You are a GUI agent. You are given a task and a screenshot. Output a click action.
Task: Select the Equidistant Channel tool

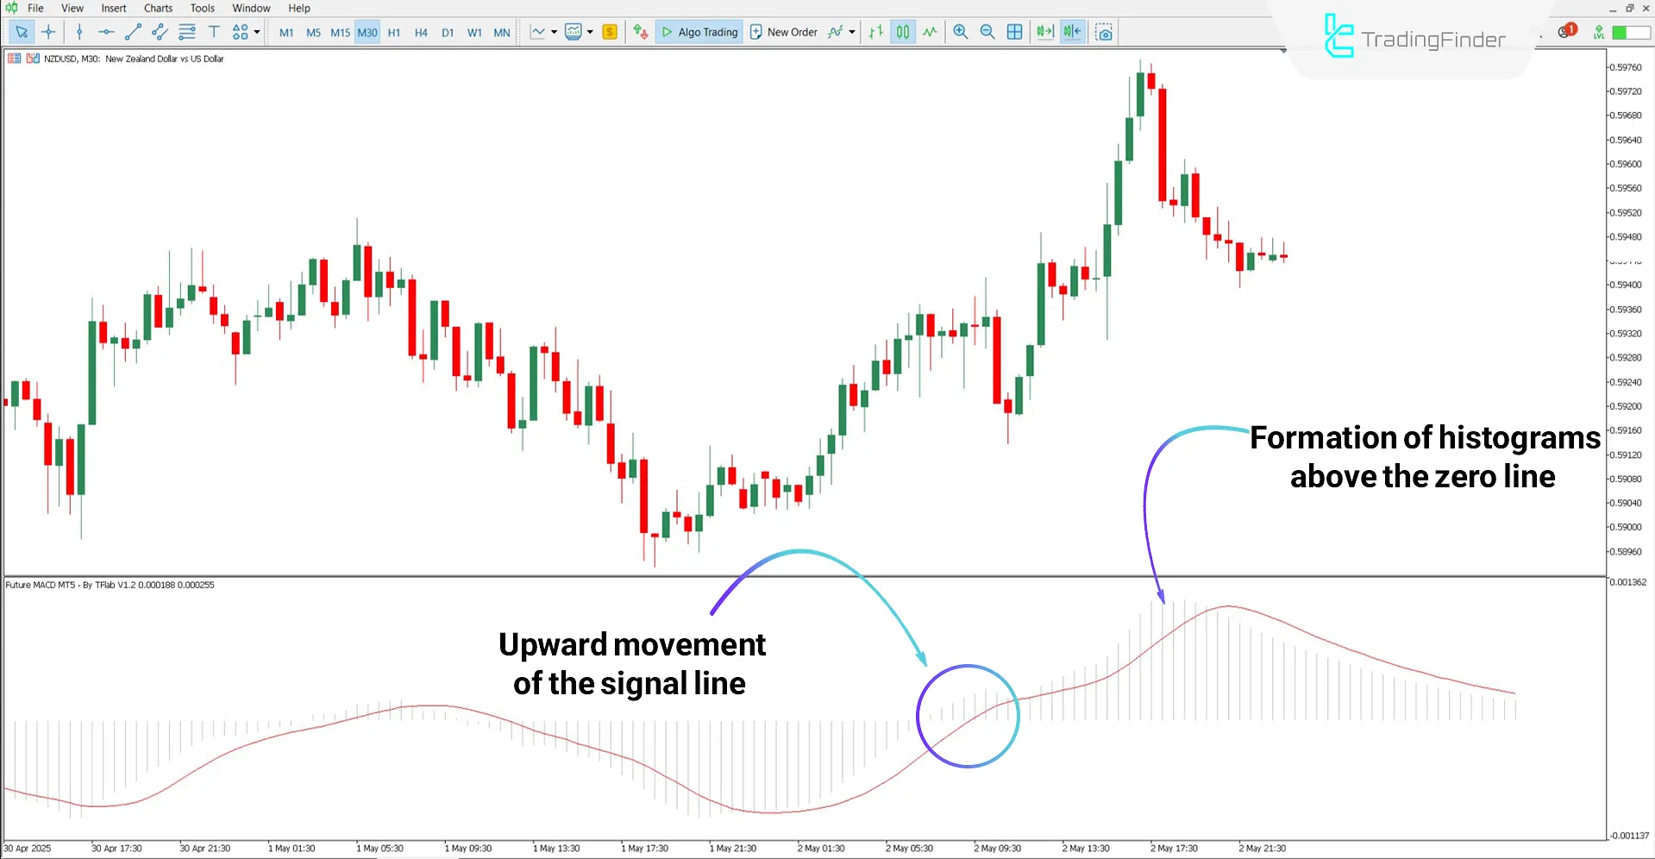tap(160, 32)
